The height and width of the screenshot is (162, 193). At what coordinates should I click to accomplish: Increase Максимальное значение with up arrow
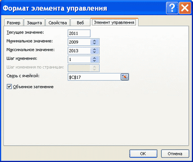click(x=94, y=49)
